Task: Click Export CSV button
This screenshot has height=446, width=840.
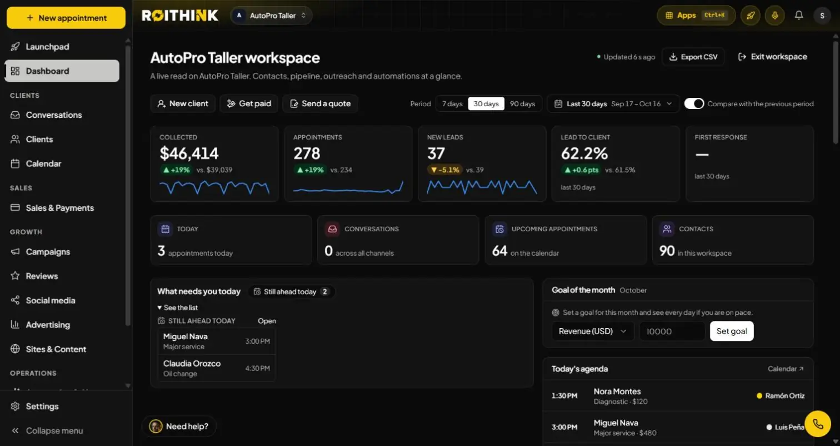Action: (x=693, y=57)
